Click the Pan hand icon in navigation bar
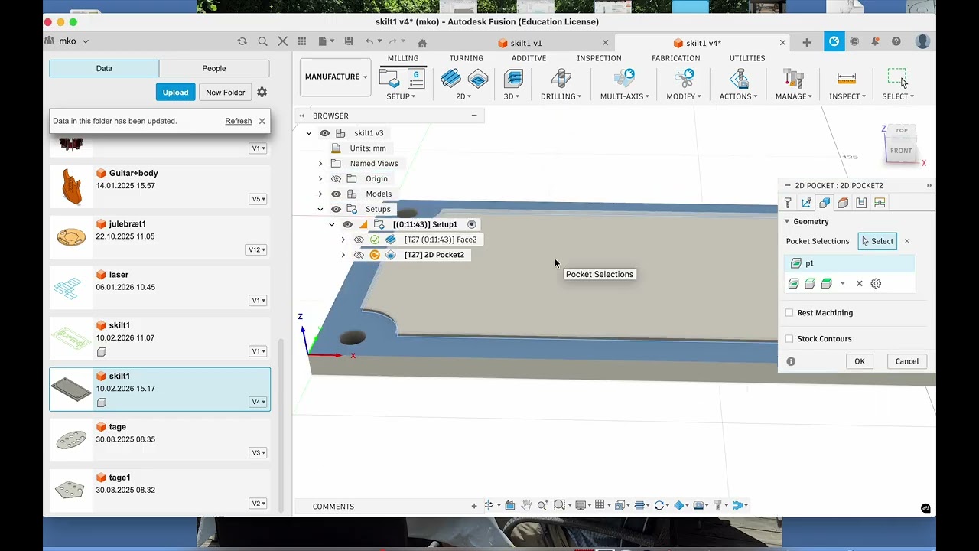Screen dimensions: 979x551 point(526,505)
